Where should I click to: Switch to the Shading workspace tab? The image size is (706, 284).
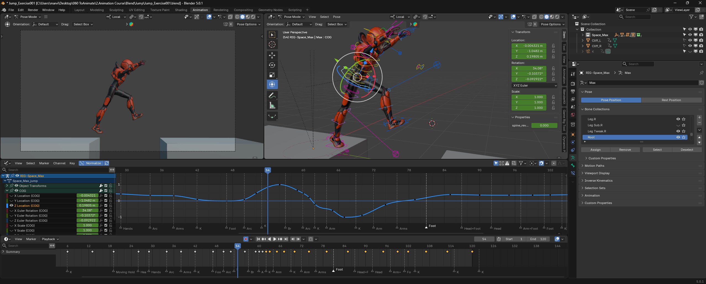[x=181, y=10]
